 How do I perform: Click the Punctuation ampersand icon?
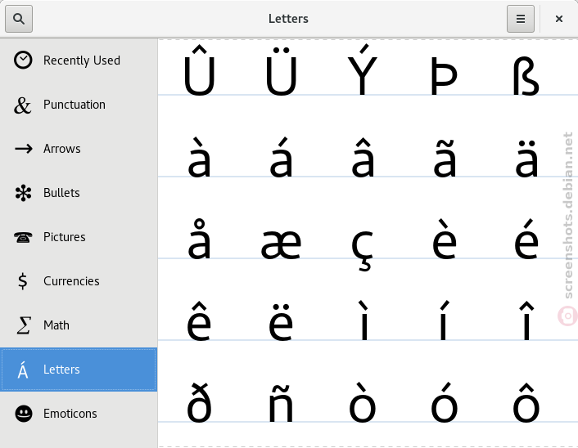click(x=22, y=105)
